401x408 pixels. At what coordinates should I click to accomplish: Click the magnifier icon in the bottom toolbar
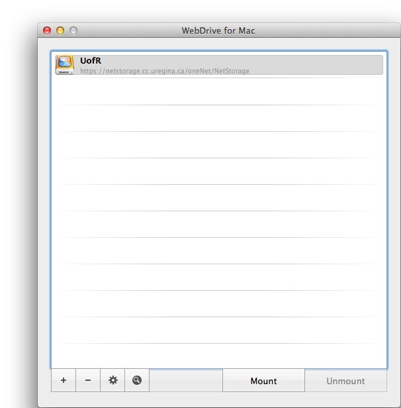pyautogui.click(x=137, y=380)
